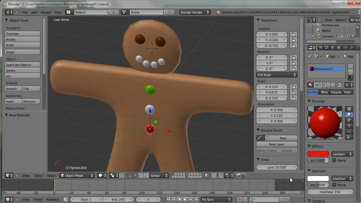Open the World properties tab icon
361x203 pixels.
(x=333, y=48)
